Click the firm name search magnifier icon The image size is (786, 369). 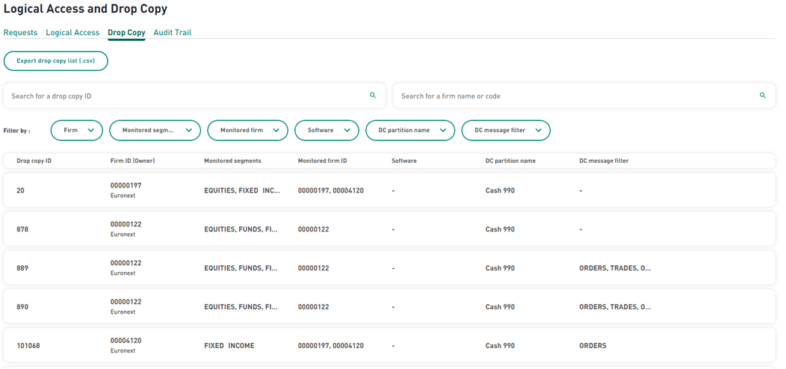[x=762, y=96]
